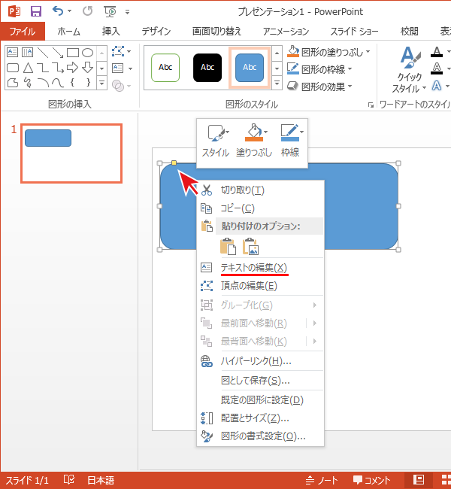Select slide 1 thumbnail
The width and height of the screenshot is (451, 489).
coord(71,153)
